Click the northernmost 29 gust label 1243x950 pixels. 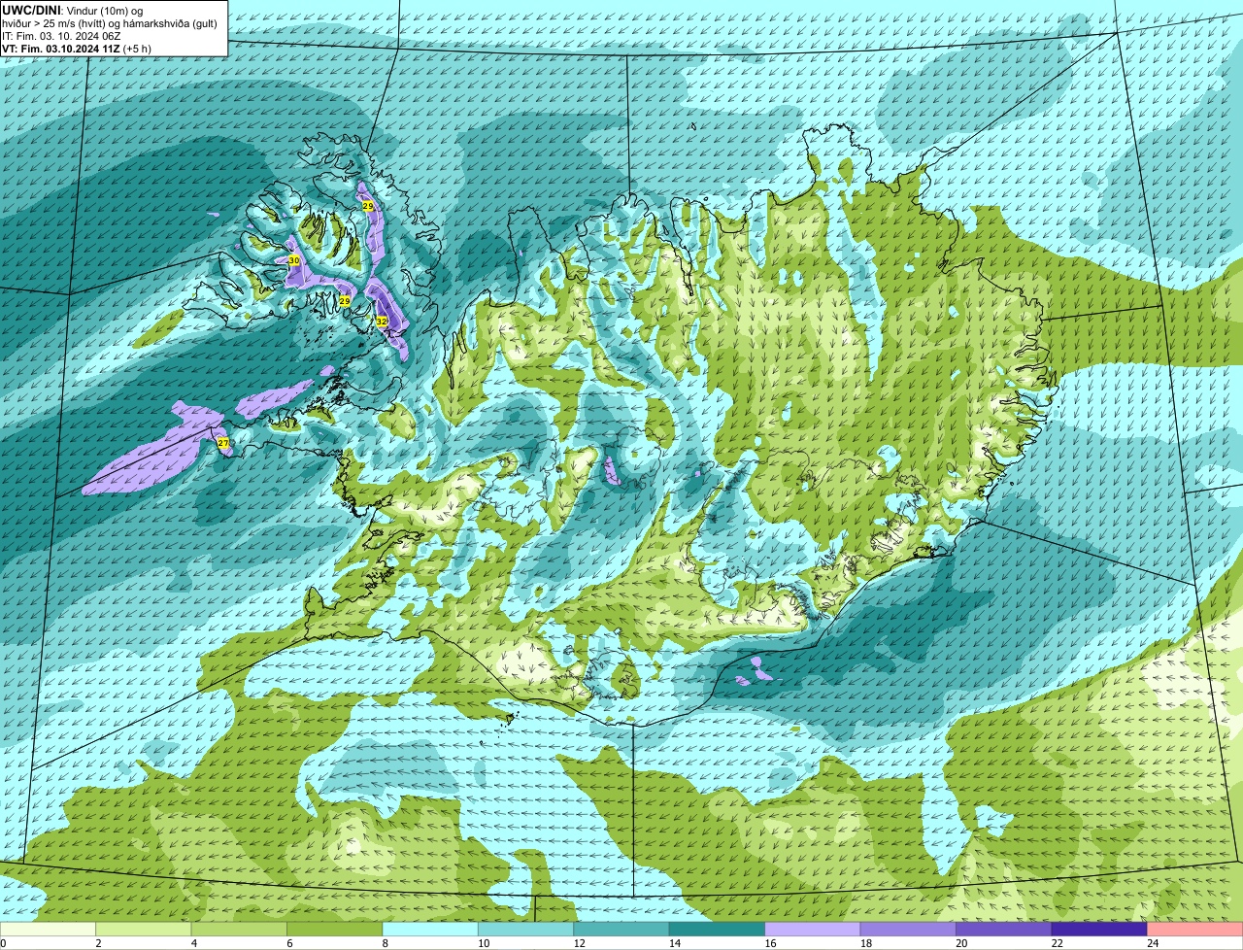click(368, 206)
